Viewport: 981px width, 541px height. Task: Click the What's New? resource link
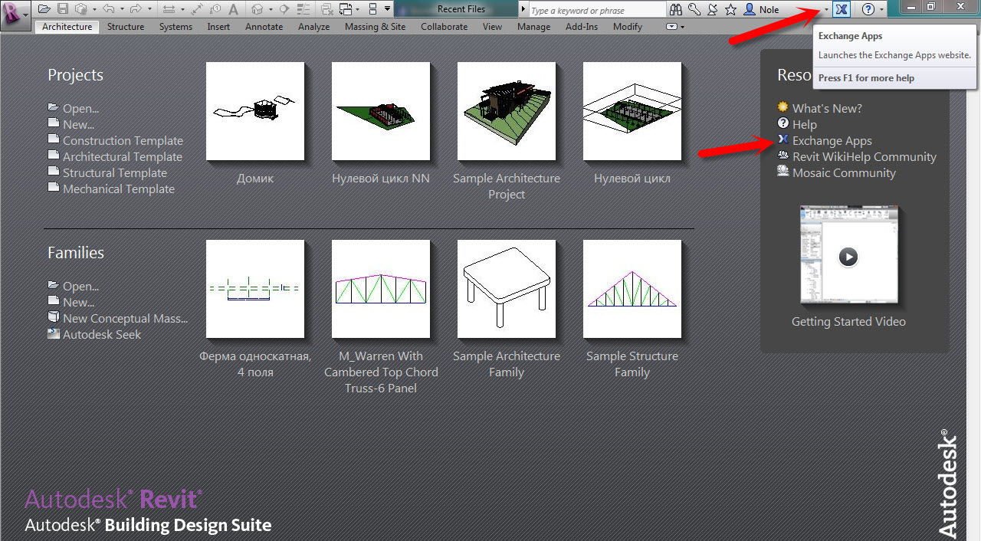[827, 109]
